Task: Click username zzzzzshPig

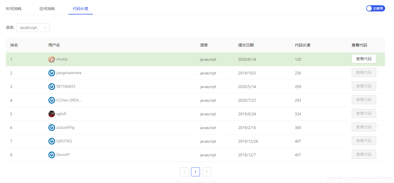Action: click(65, 128)
